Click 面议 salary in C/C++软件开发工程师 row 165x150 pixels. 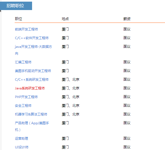coord(127,38)
